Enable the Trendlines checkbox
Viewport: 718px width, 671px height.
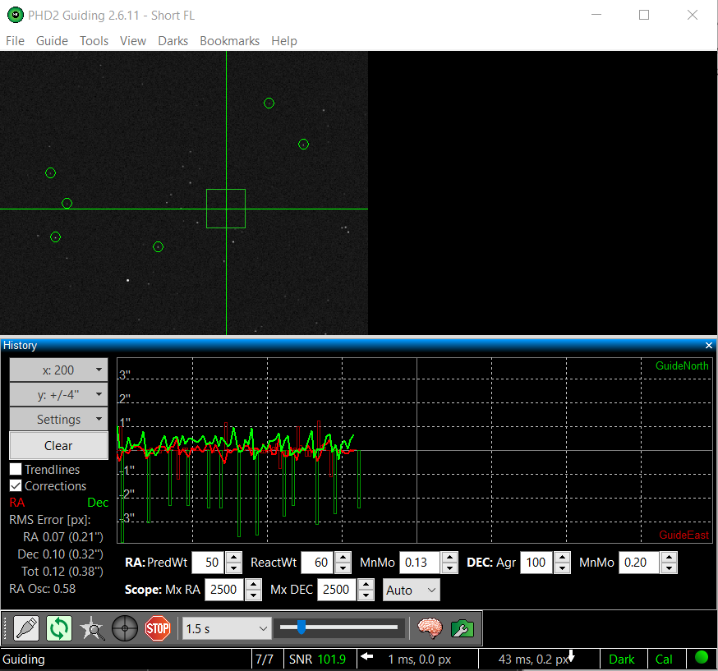(16, 470)
